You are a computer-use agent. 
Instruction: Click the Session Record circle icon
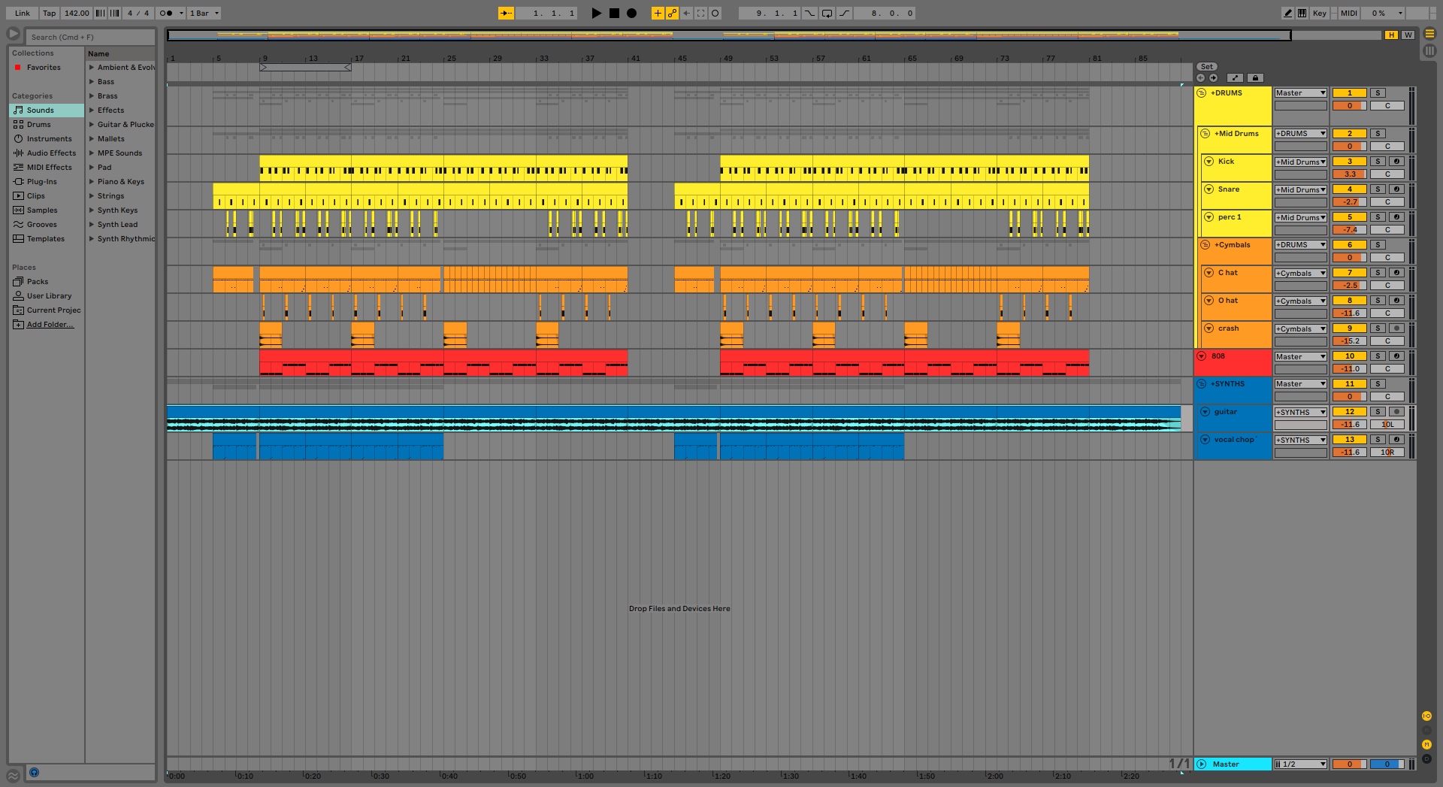coord(715,13)
